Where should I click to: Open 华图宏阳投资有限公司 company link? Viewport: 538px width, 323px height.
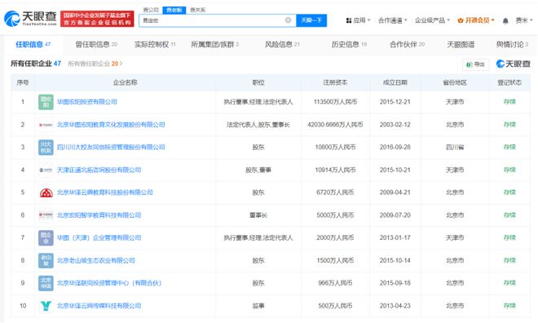86,102
